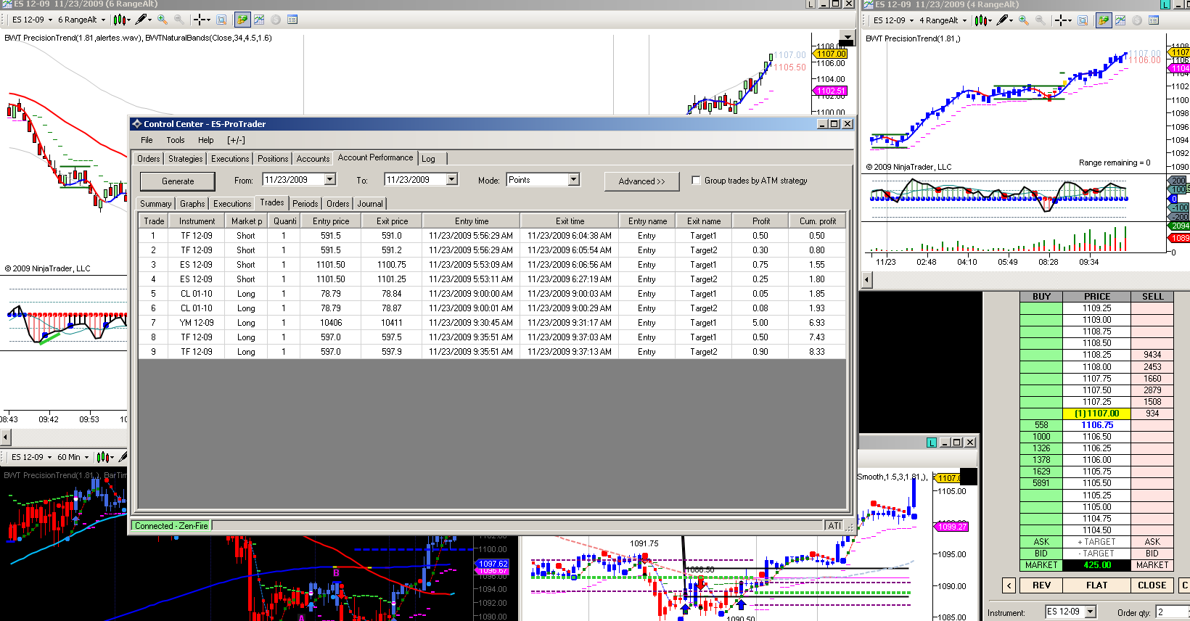Screen dimensions: 1190x621
Task: Open the Summary sub-tab
Action: [x=156, y=204]
